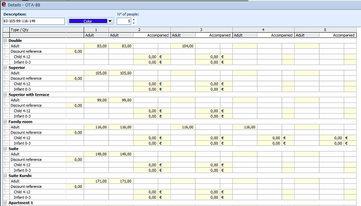
Task: Select Double adult price 104,00
Action: pos(183,46)
